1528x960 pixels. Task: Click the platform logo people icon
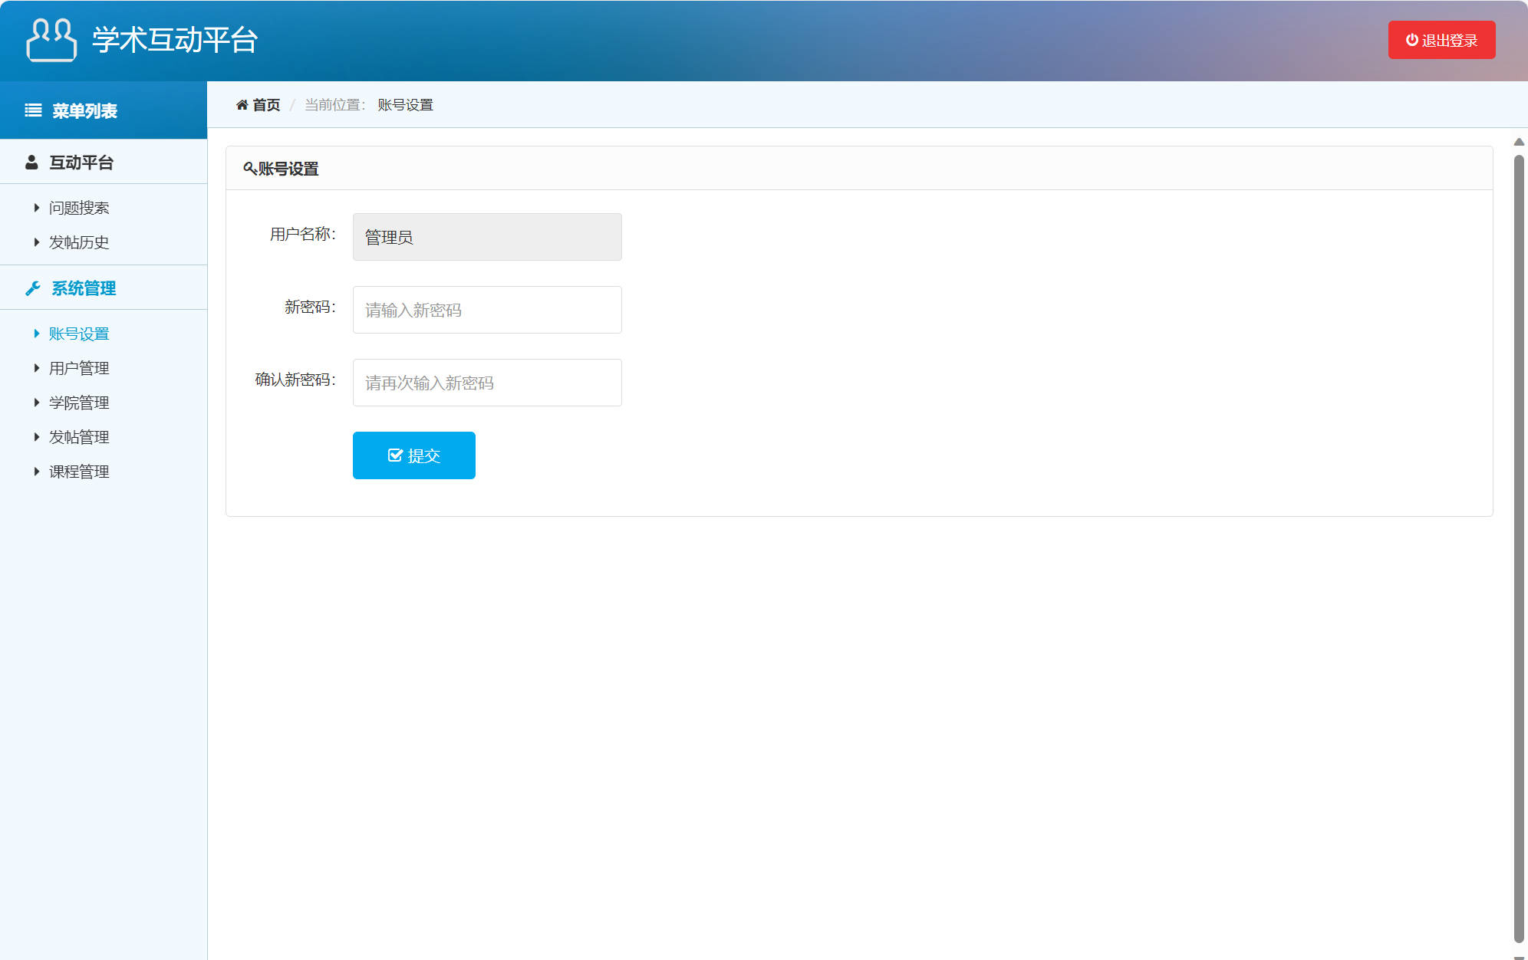click(51, 40)
